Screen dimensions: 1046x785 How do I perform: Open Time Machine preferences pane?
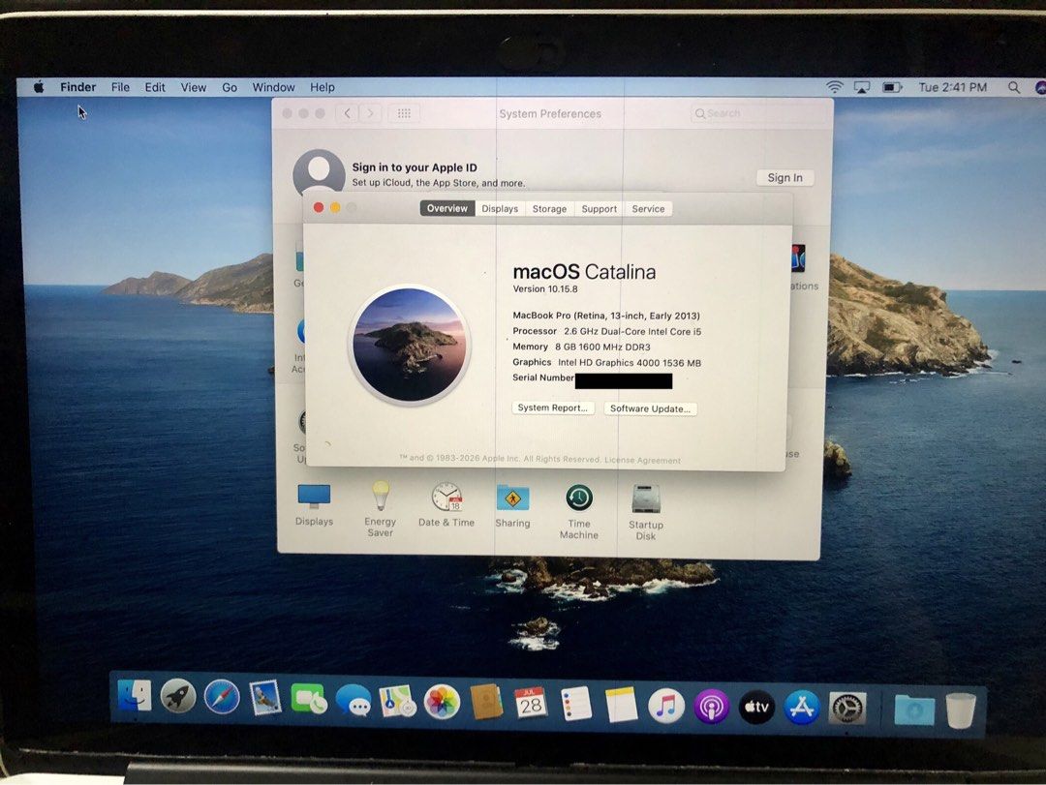579,512
